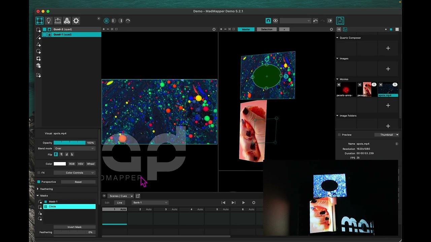Click the lock output icon in toolbar
The height and width of the screenshot is (242, 431).
coord(330,21)
